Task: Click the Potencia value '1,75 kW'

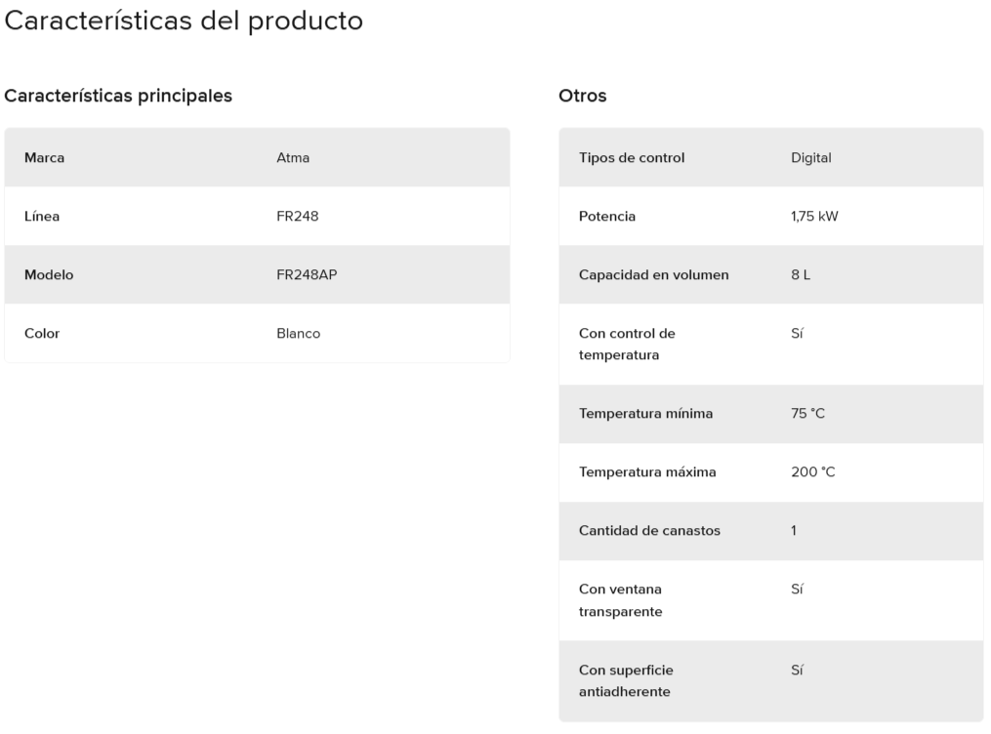Action: [x=814, y=216]
